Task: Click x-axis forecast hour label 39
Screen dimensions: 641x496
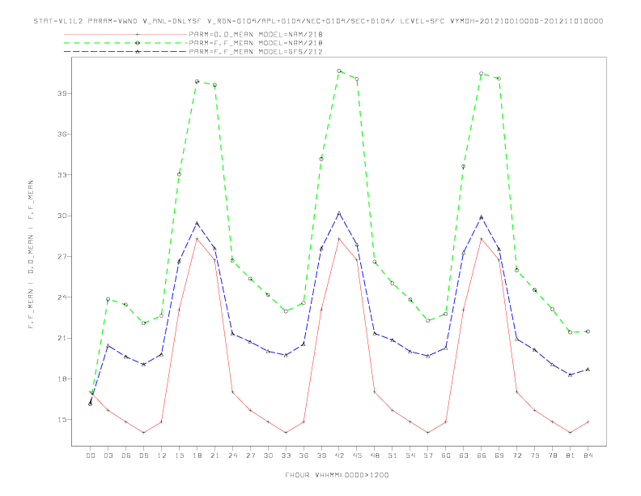Action: [321, 455]
